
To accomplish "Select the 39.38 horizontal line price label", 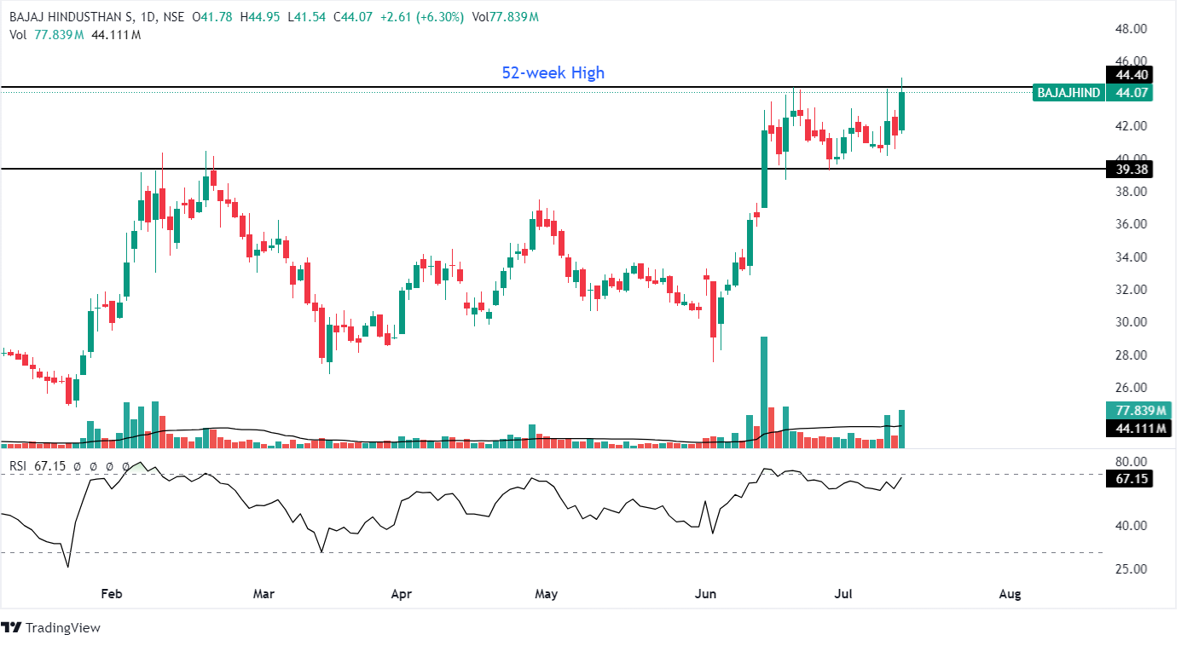I will tap(1128, 170).
